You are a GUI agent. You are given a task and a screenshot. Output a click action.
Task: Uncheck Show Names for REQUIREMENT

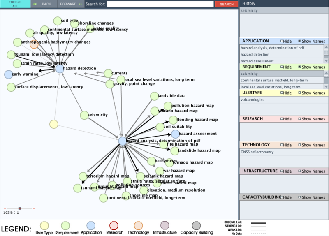click(x=300, y=67)
